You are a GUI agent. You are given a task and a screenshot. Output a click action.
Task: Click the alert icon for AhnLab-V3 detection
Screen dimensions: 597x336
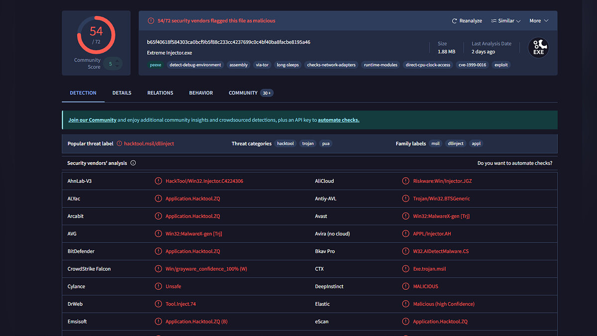coord(158,181)
